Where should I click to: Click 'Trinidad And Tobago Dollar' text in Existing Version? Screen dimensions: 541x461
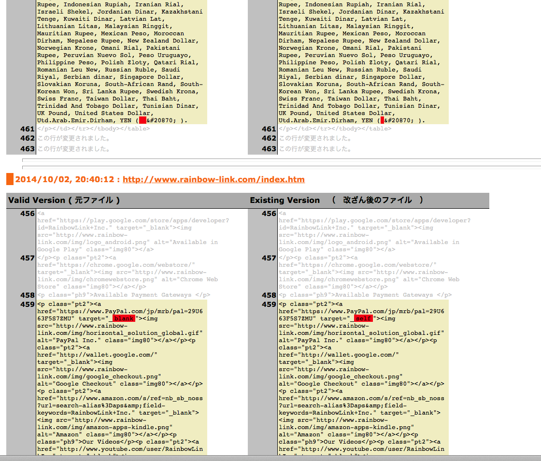326,106
